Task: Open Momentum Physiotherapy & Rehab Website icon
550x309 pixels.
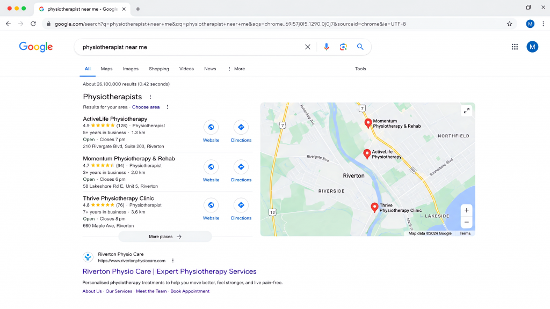Action: pyautogui.click(x=211, y=167)
